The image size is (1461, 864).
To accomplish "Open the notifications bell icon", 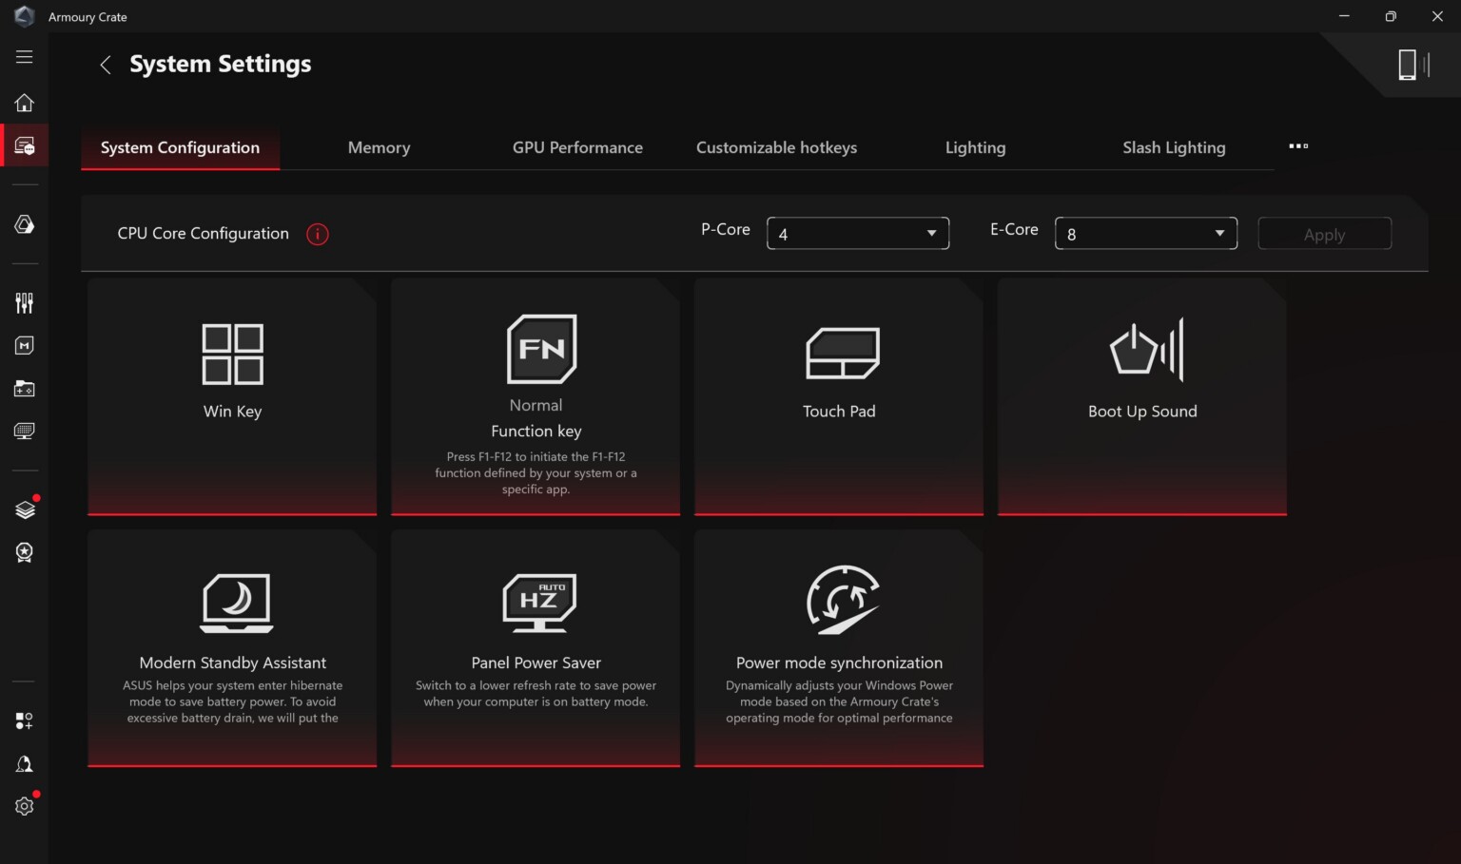I will click(x=25, y=764).
